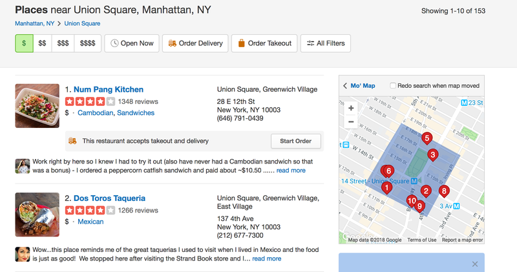Zoom out on the map
517x272 pixels.
pos(351,121)
